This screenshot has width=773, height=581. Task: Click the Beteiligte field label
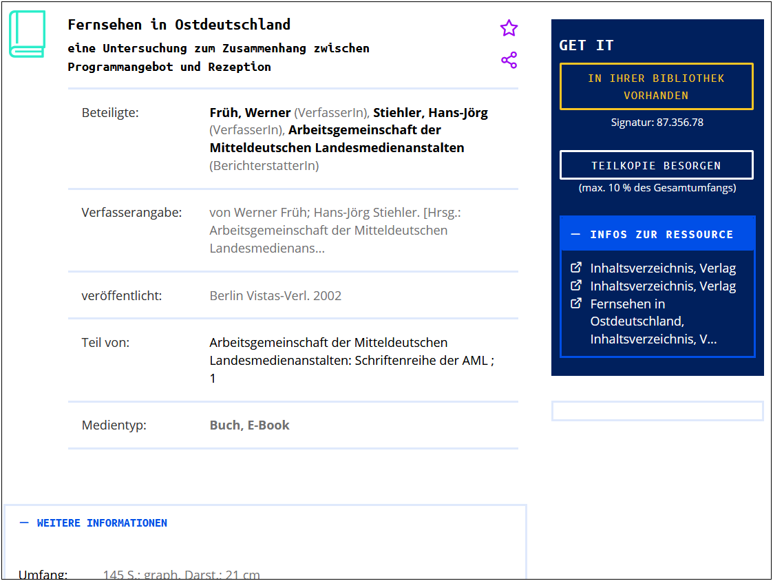pyautogui.click(x=110, y=113)
